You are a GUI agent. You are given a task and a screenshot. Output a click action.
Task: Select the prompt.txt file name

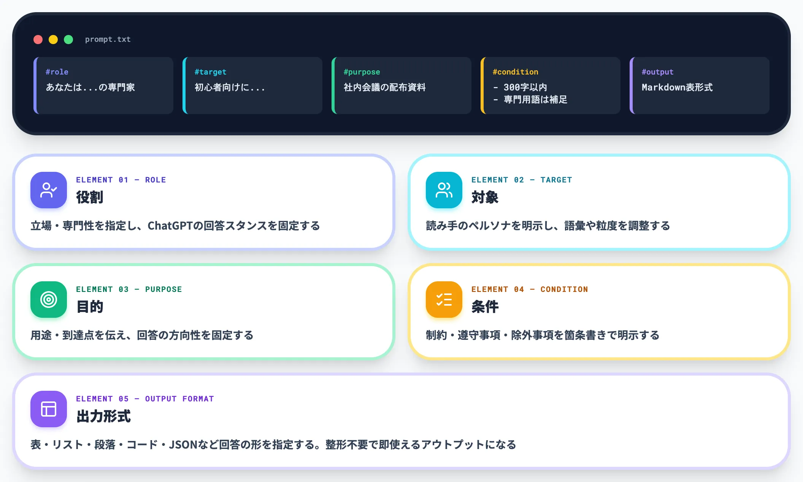[x=108, y=39]
